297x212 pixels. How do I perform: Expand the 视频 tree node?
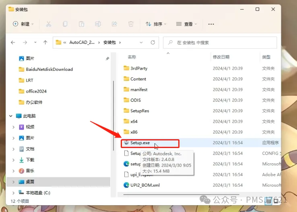tap(13, 127)
